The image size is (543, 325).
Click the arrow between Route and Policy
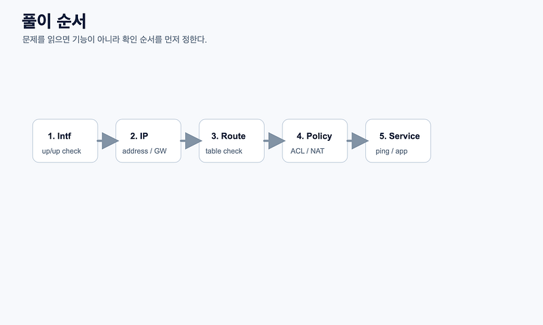pyautogui.click(x=274, y=141)
